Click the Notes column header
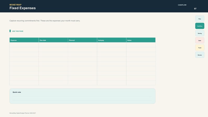The width and height of the screenshot is (208, 117). [x=141, y=40]
